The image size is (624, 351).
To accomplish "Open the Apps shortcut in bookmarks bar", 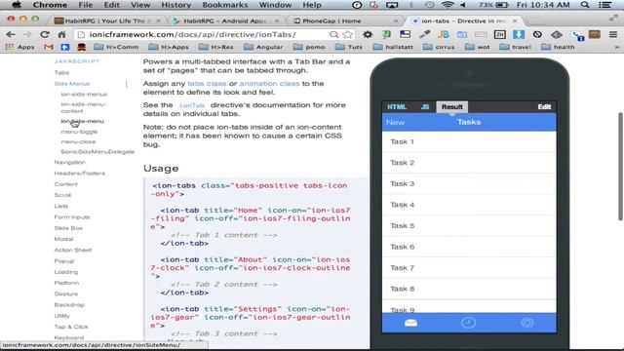I will point(19,47).
